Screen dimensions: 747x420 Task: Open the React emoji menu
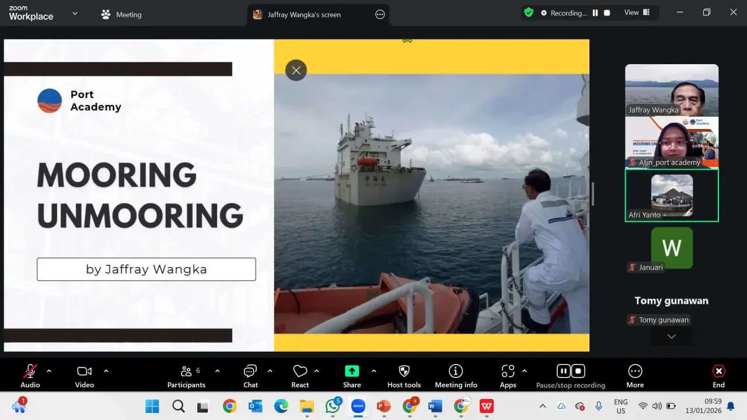pos(300,376)
